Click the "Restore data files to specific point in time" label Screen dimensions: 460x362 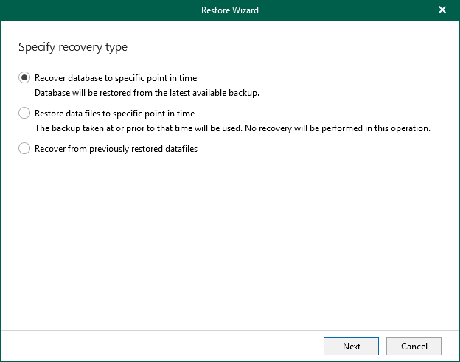click(x=114, y=114)
